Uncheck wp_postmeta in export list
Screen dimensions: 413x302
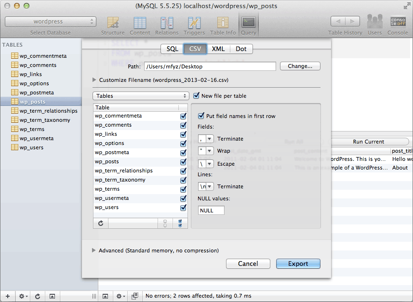(x=183, y=153)
